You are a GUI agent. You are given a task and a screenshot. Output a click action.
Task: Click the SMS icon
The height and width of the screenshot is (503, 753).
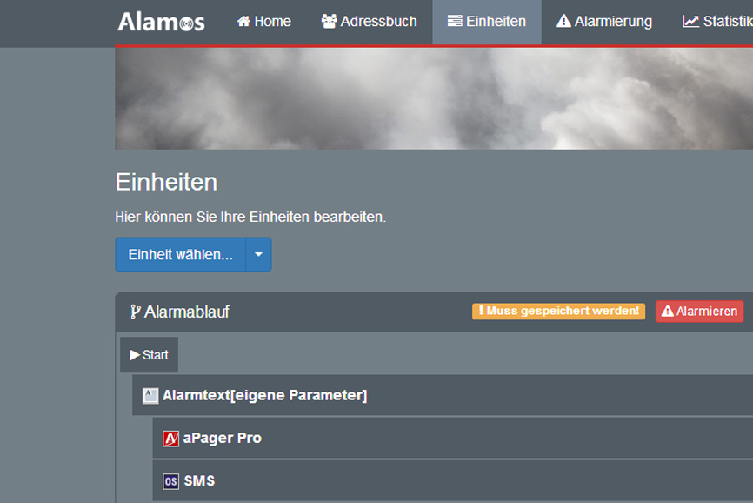tap(170, 481)
